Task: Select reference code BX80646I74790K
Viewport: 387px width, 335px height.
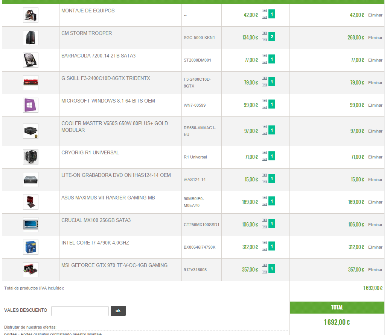Action: tap(200, 247)
